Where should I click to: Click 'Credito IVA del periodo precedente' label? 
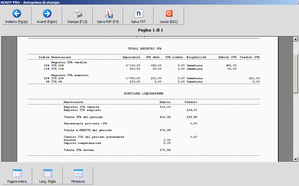click(94, 137)
